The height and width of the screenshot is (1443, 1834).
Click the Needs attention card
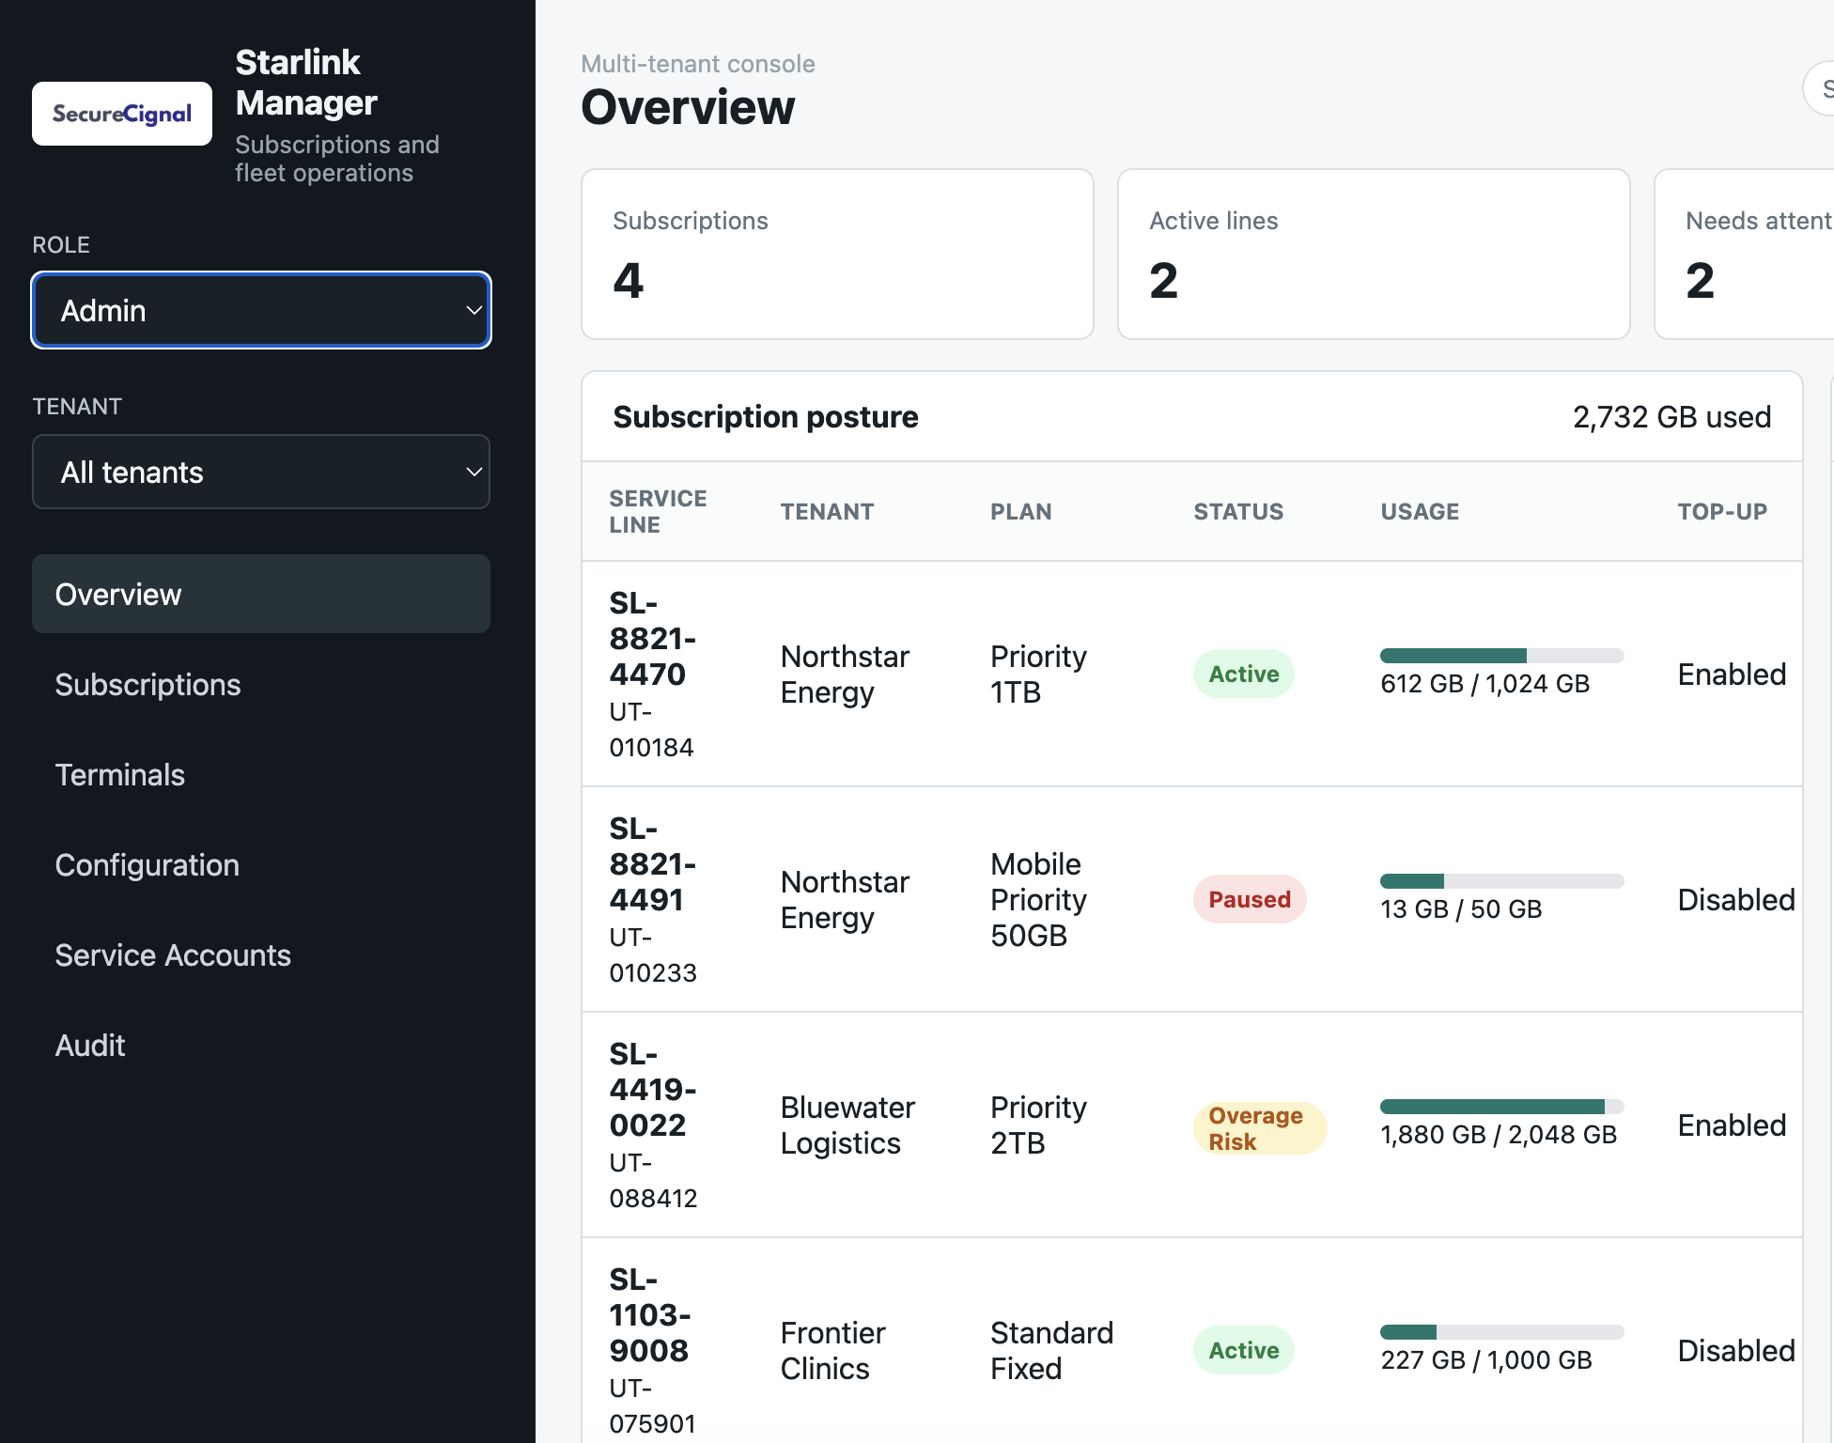[x=1744, y=254]
